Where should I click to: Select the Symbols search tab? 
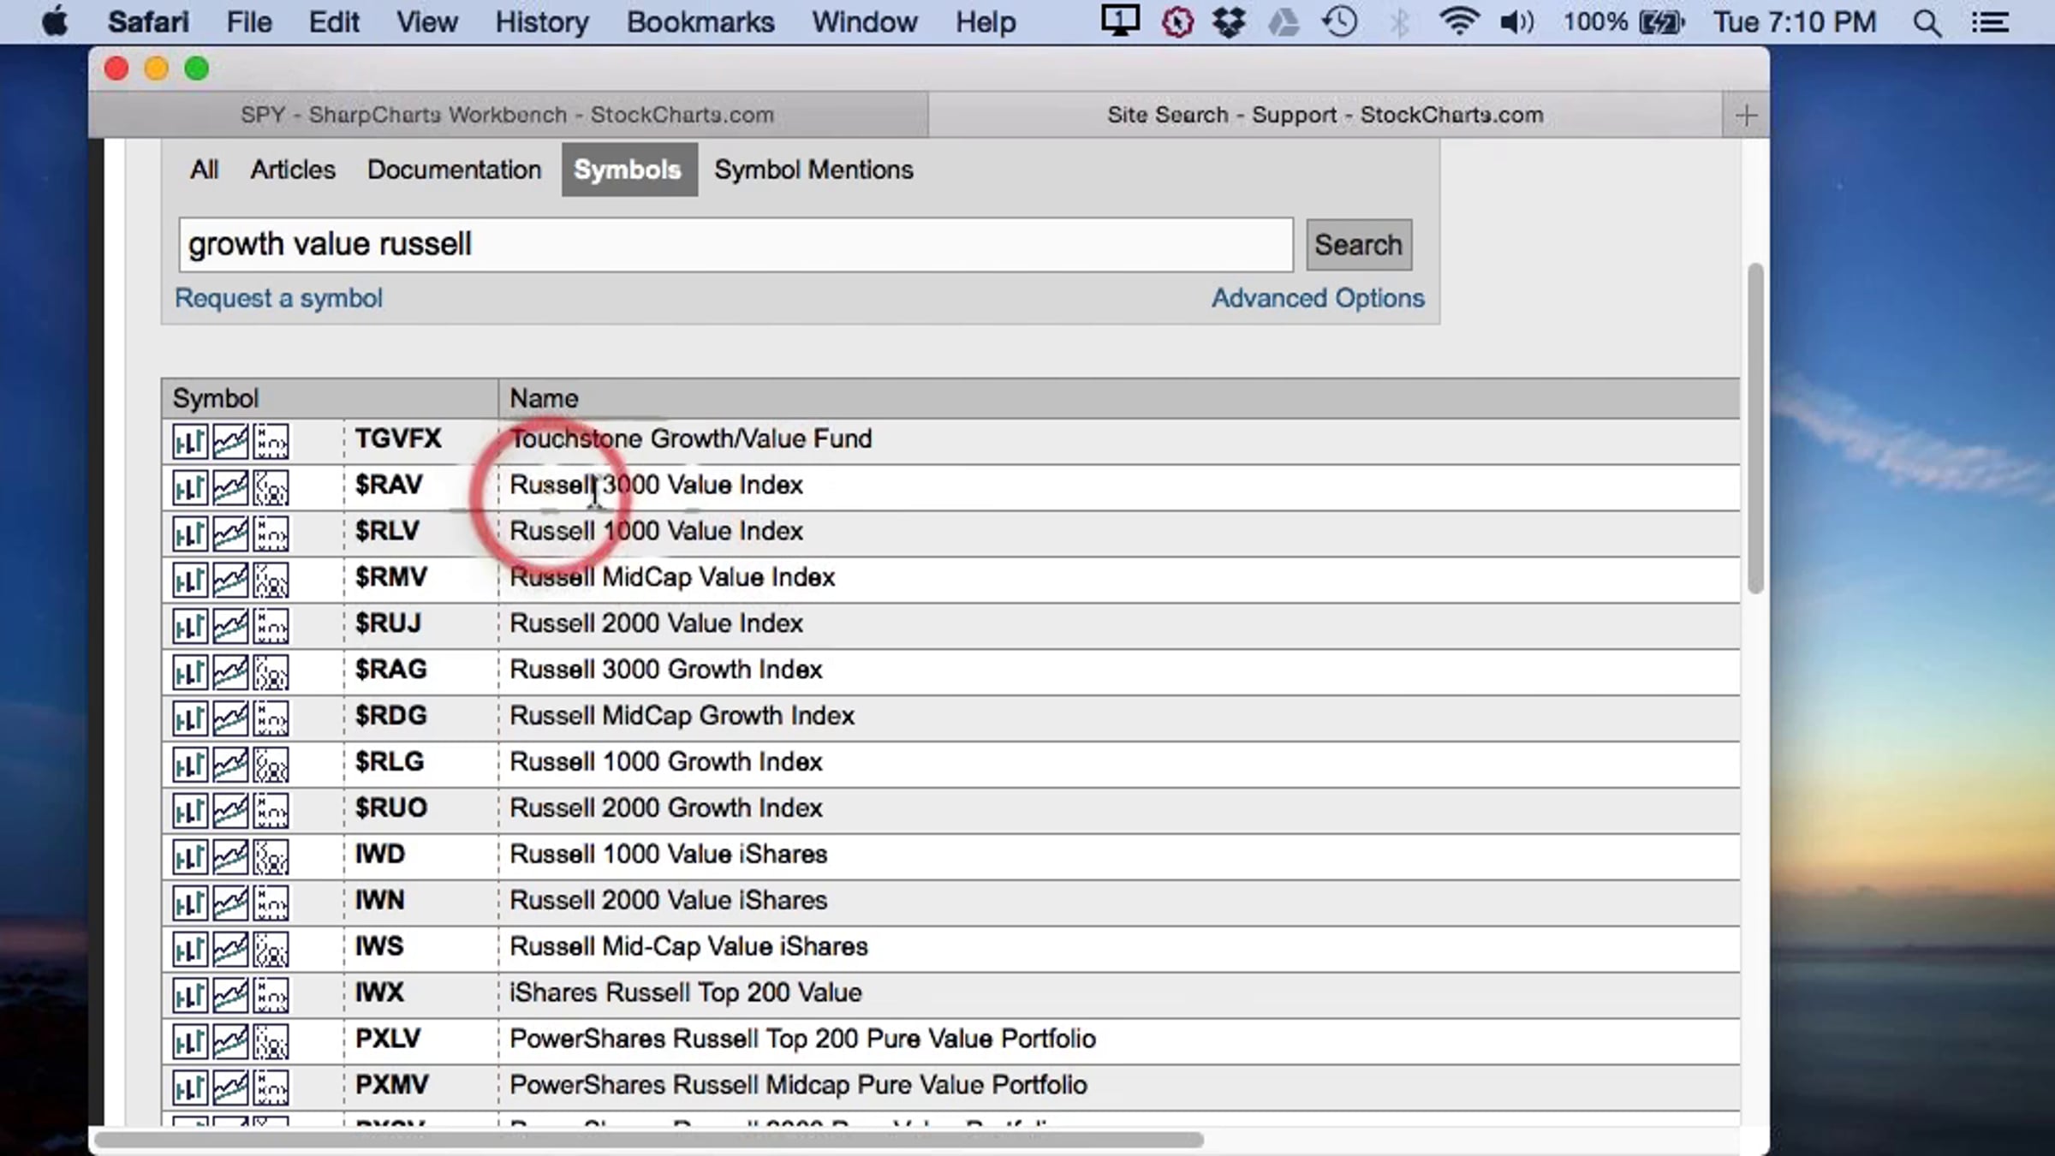(628, 170)
